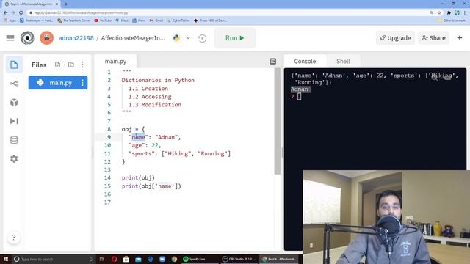Open the YouTube bookmark
Viewport: 470px width, 264px height.
coord(103,21)
